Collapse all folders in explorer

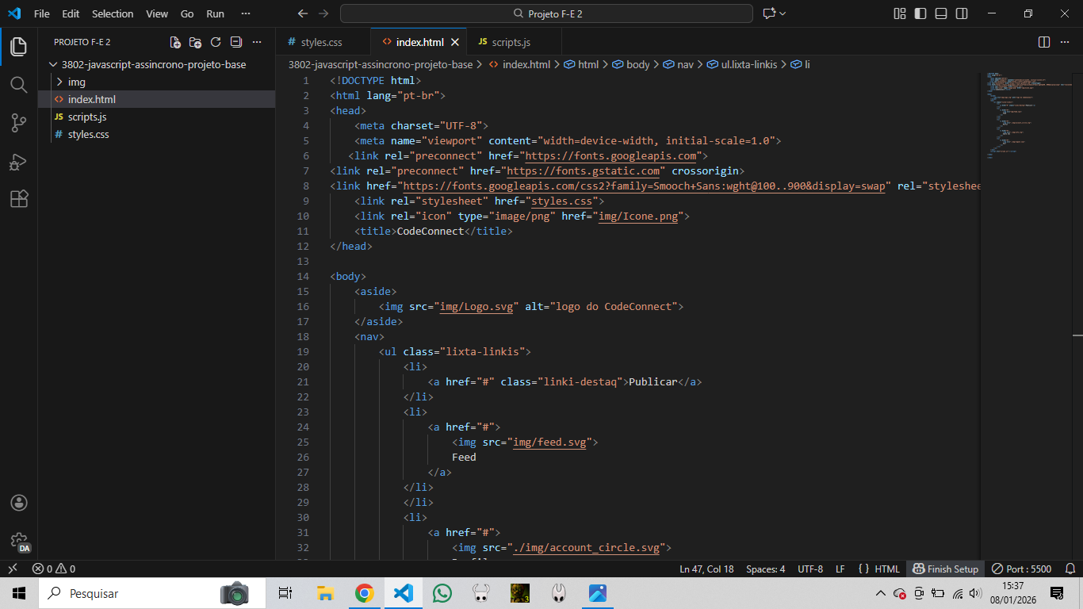click(x=235, y=42)
